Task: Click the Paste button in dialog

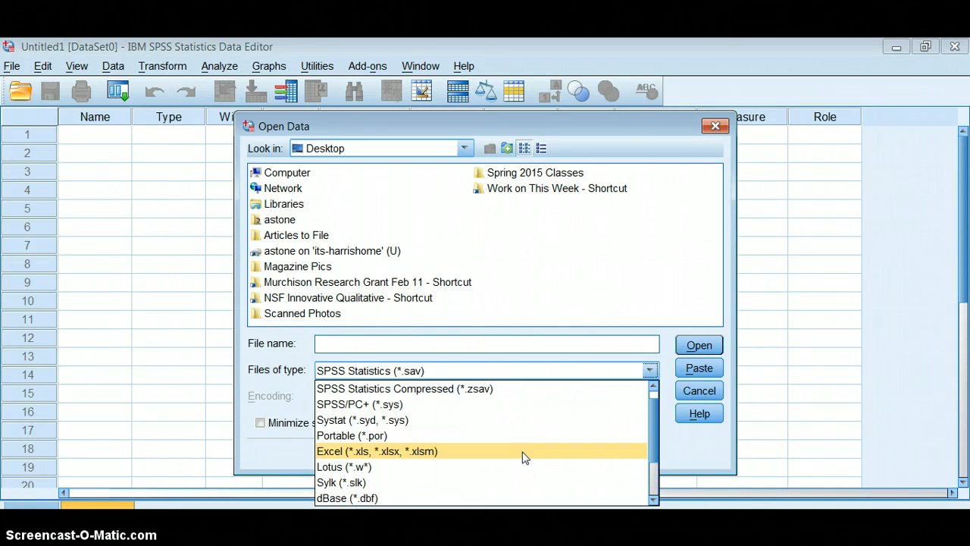Action: [699, 368]
